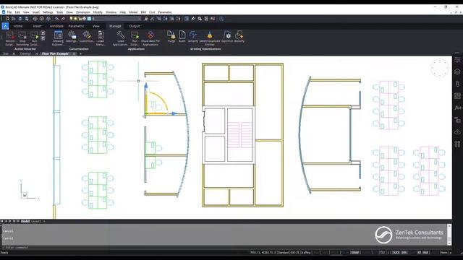Switch to the Parametric ribbon tab

click(76, 26)
